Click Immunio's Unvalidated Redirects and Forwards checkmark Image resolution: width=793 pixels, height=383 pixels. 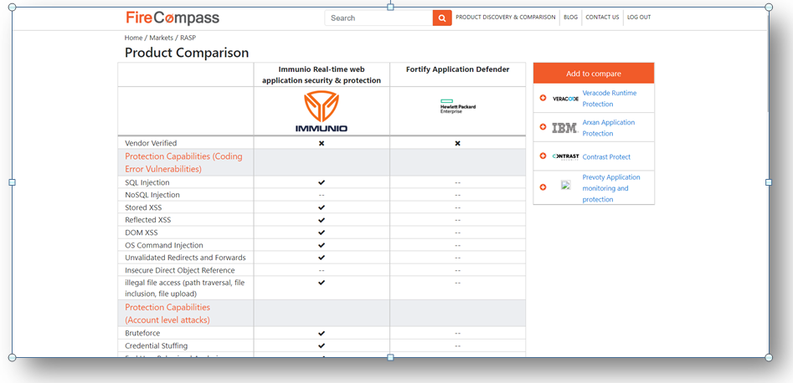322,258
